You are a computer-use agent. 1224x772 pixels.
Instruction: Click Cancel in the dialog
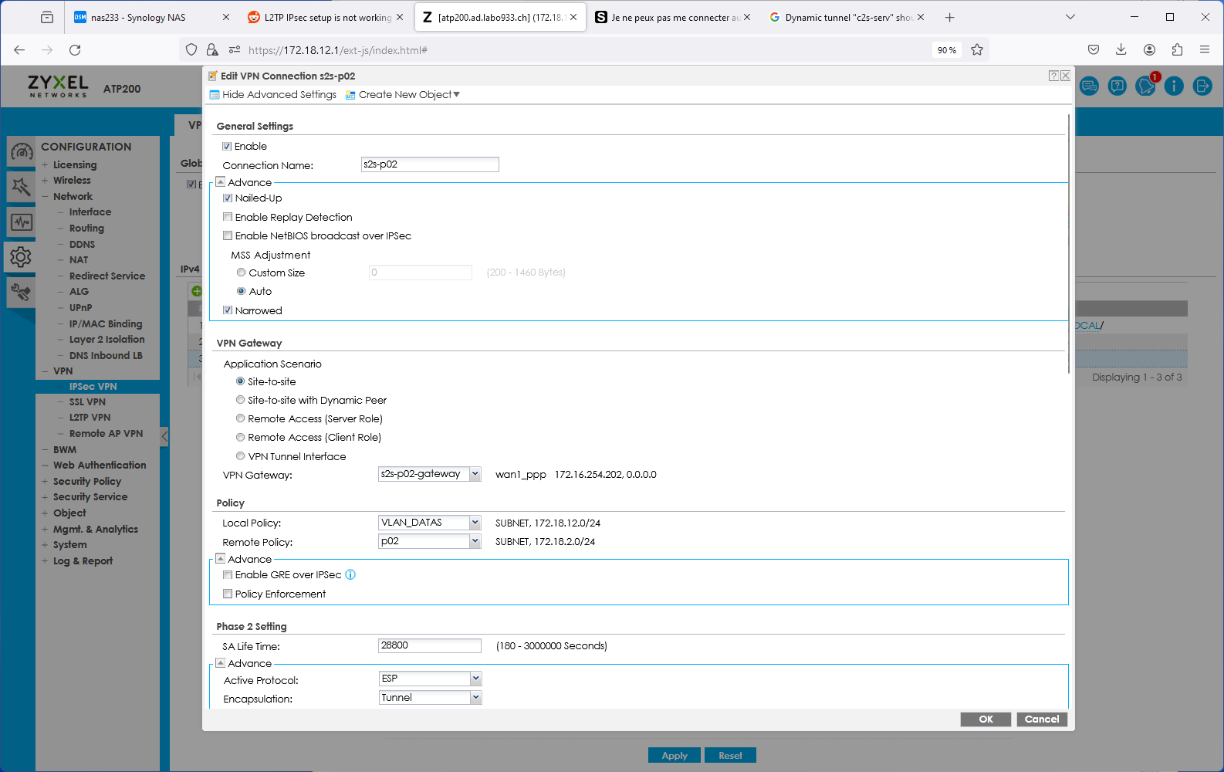(1042, 720)
